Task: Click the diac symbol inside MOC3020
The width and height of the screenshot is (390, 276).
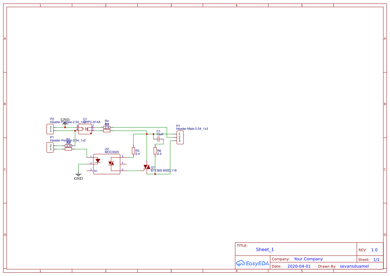Action: [111, 163]
